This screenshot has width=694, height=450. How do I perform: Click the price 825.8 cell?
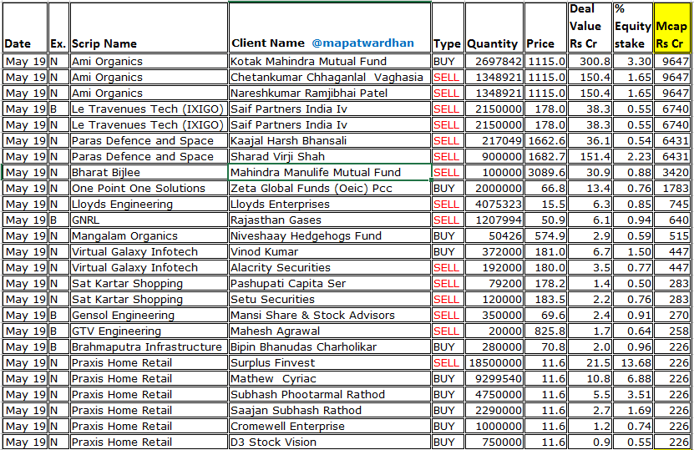[x=545, y=331]
